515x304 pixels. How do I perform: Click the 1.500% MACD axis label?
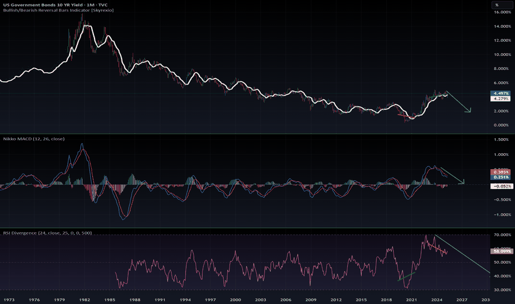(x=502, y=139)
